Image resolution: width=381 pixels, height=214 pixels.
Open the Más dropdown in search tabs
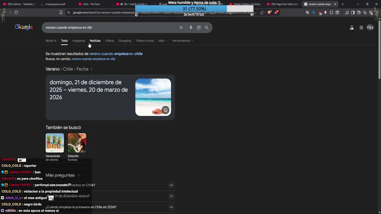pyautogui.click(x=163, y=41)
